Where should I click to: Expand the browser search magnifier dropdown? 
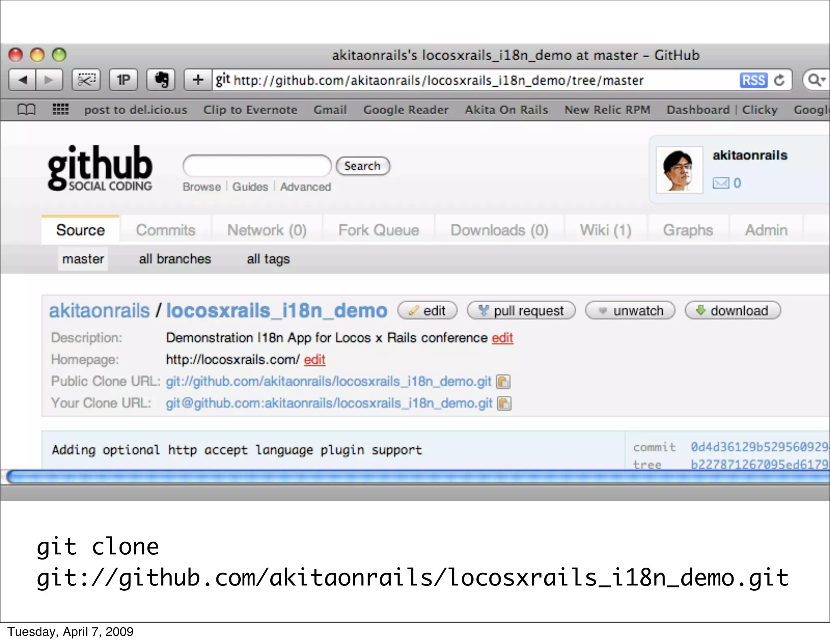click(816, 80)
